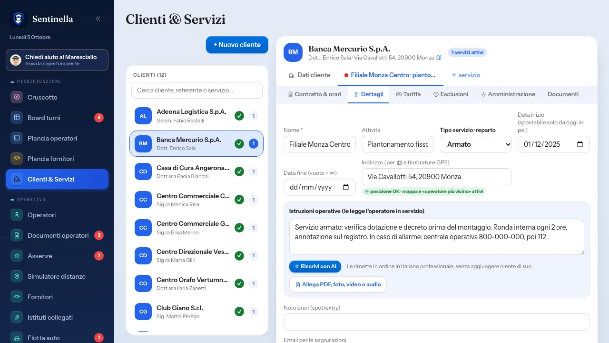Go to Assenze in the sidebar
609x343 pixels.
click(x=57, y=256)
